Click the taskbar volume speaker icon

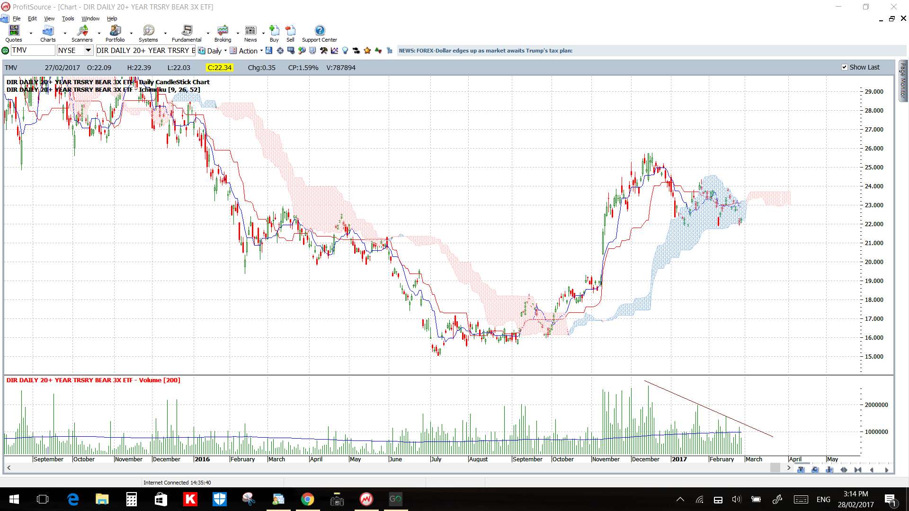coord(736,499)
